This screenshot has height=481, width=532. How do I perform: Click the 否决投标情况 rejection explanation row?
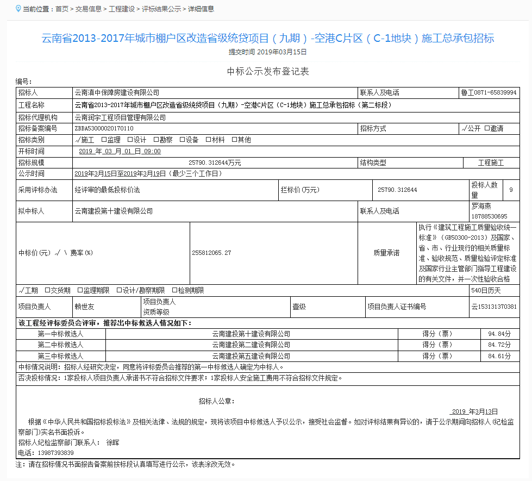(x=268, y=378)
